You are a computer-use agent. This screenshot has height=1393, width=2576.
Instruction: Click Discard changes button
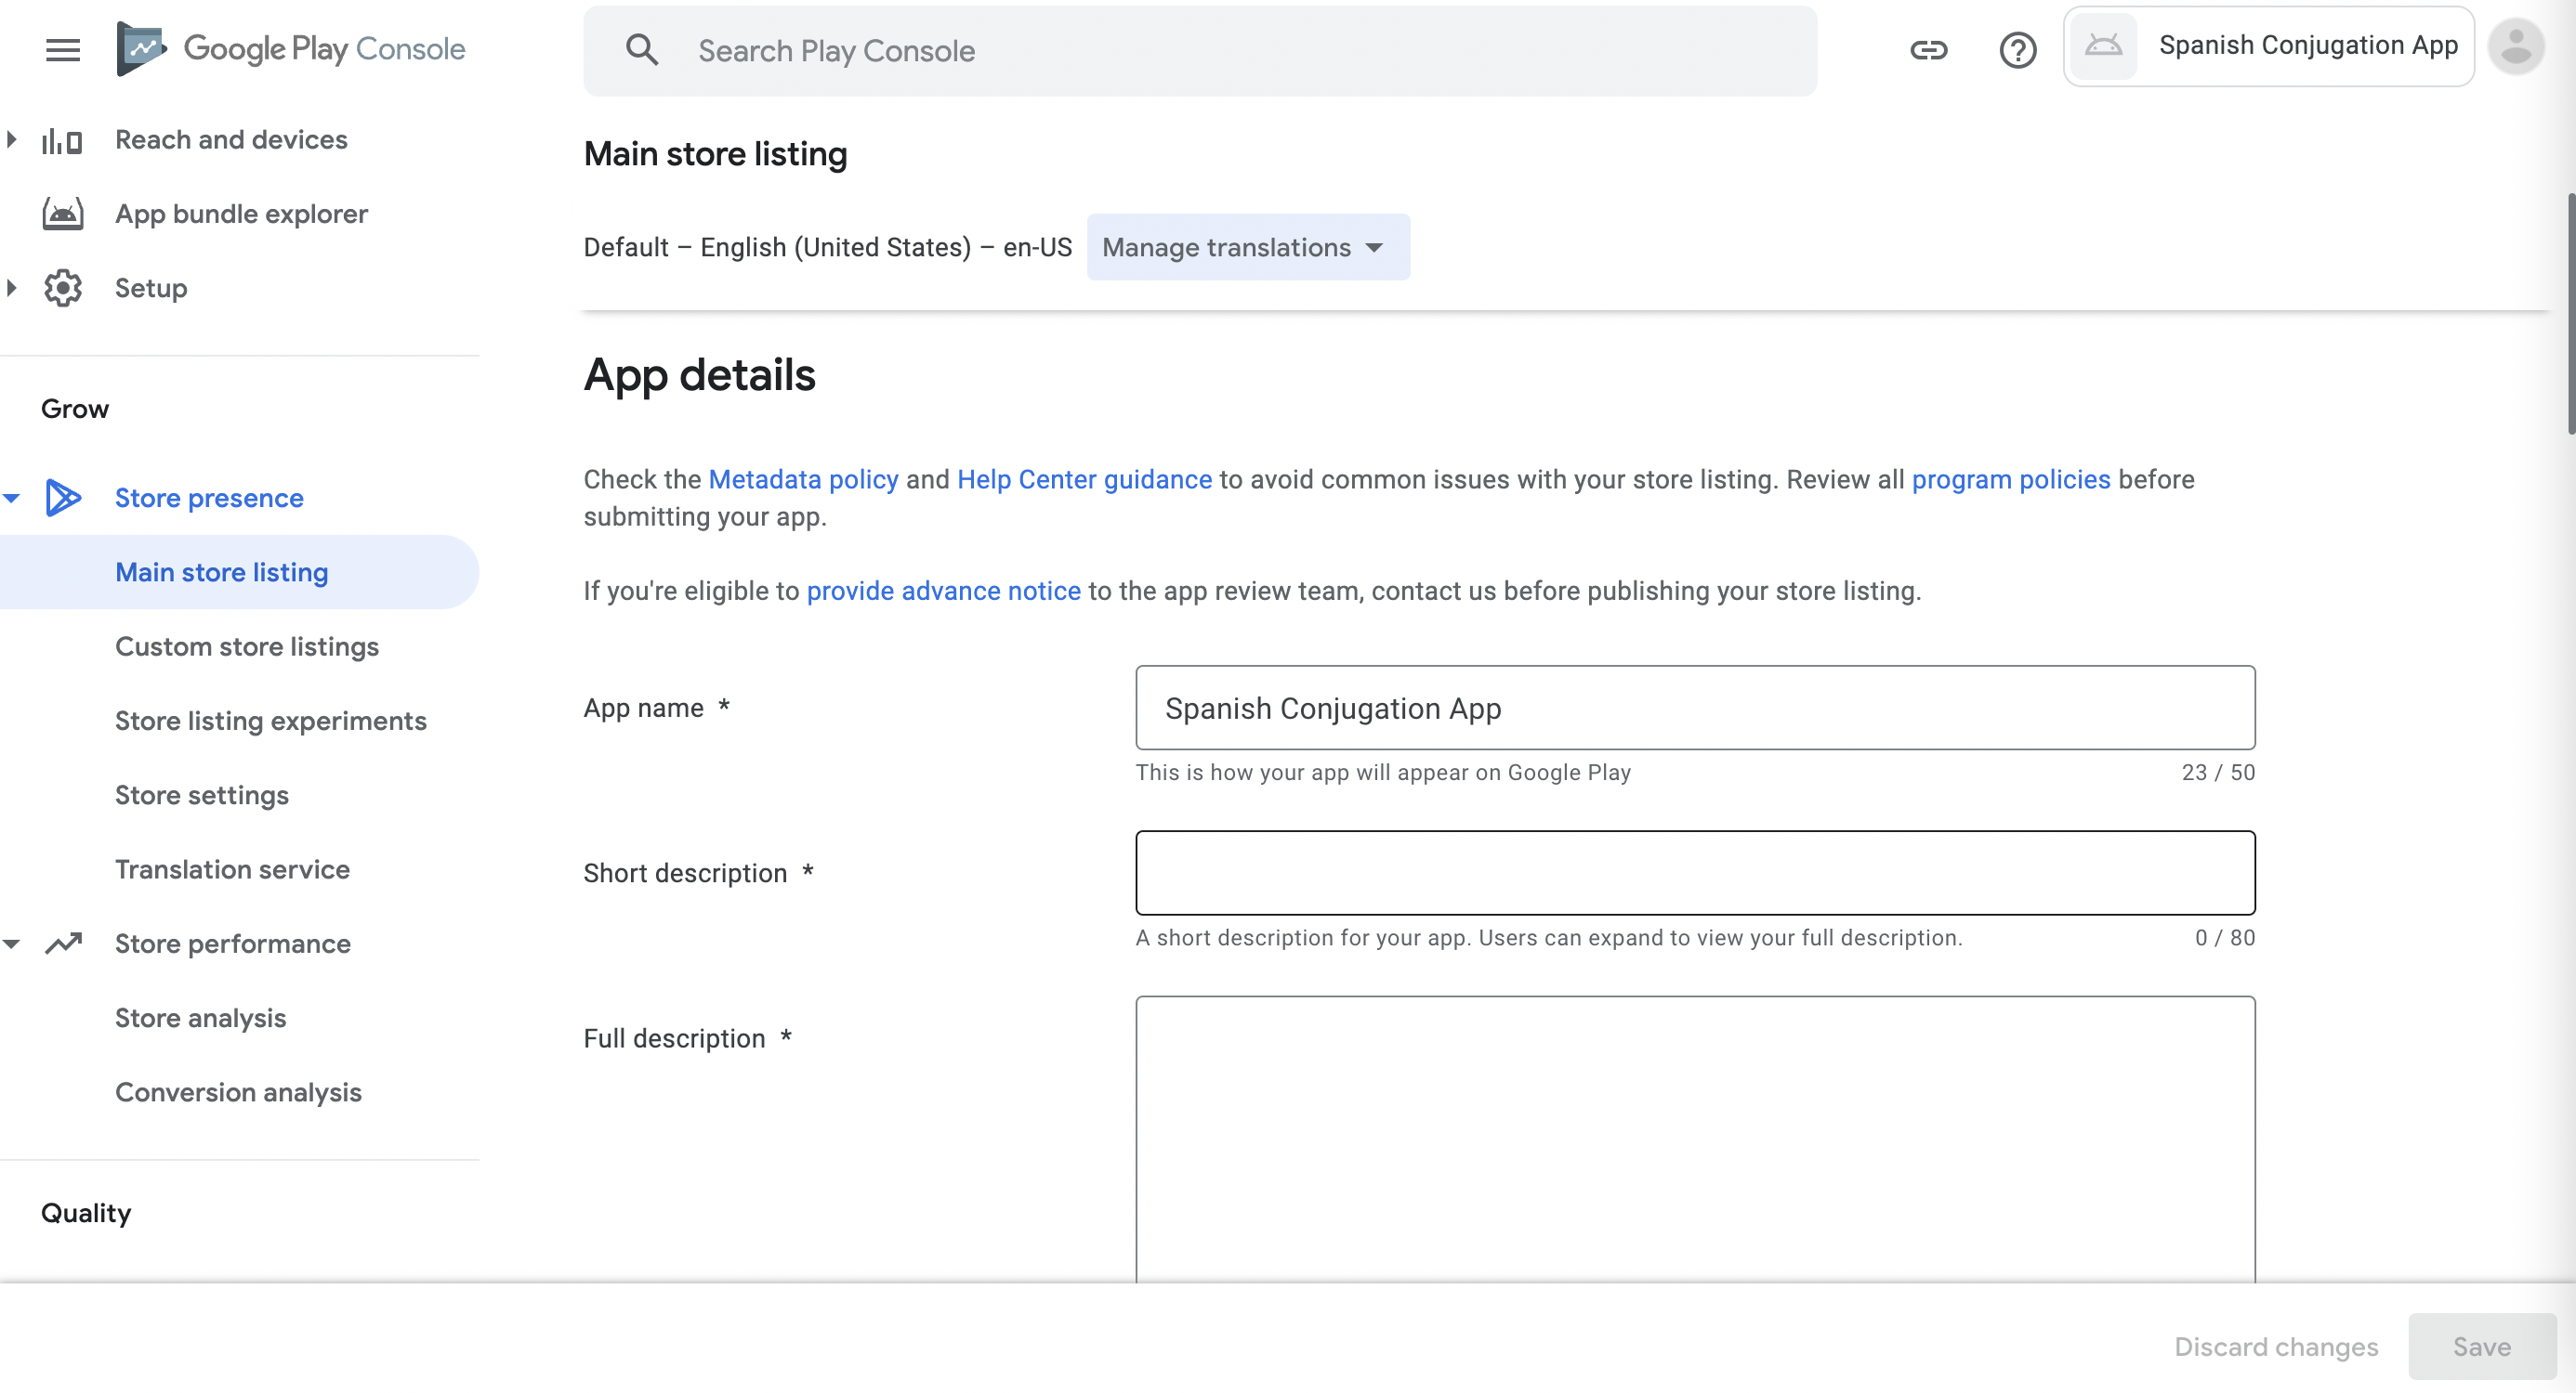click(x=2276, y=1346)
